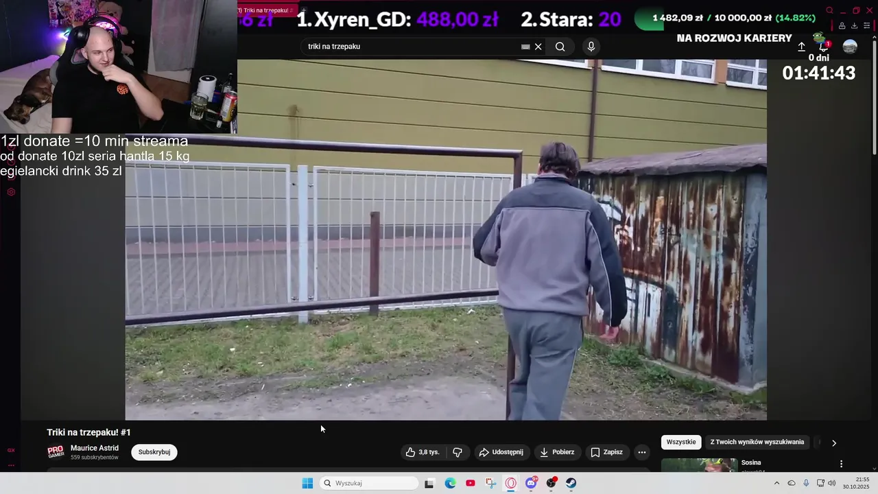Expand hidden system tray icons

pos(776,483)
